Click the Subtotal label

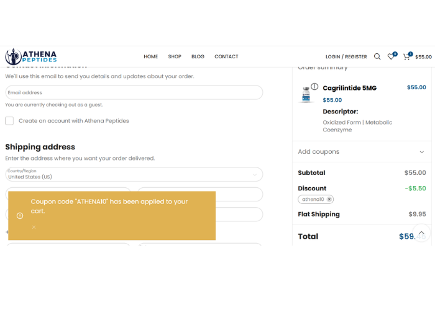pyautogui.click(x=311, y=173)
